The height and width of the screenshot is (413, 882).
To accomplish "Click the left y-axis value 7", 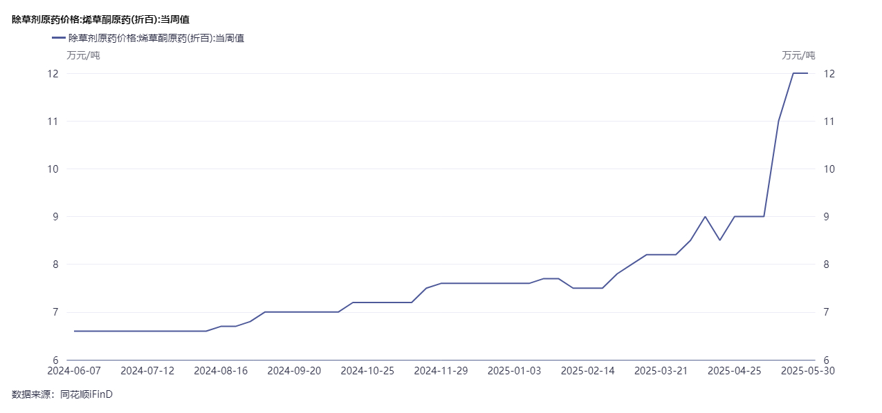I will click(x=55, y=312).
